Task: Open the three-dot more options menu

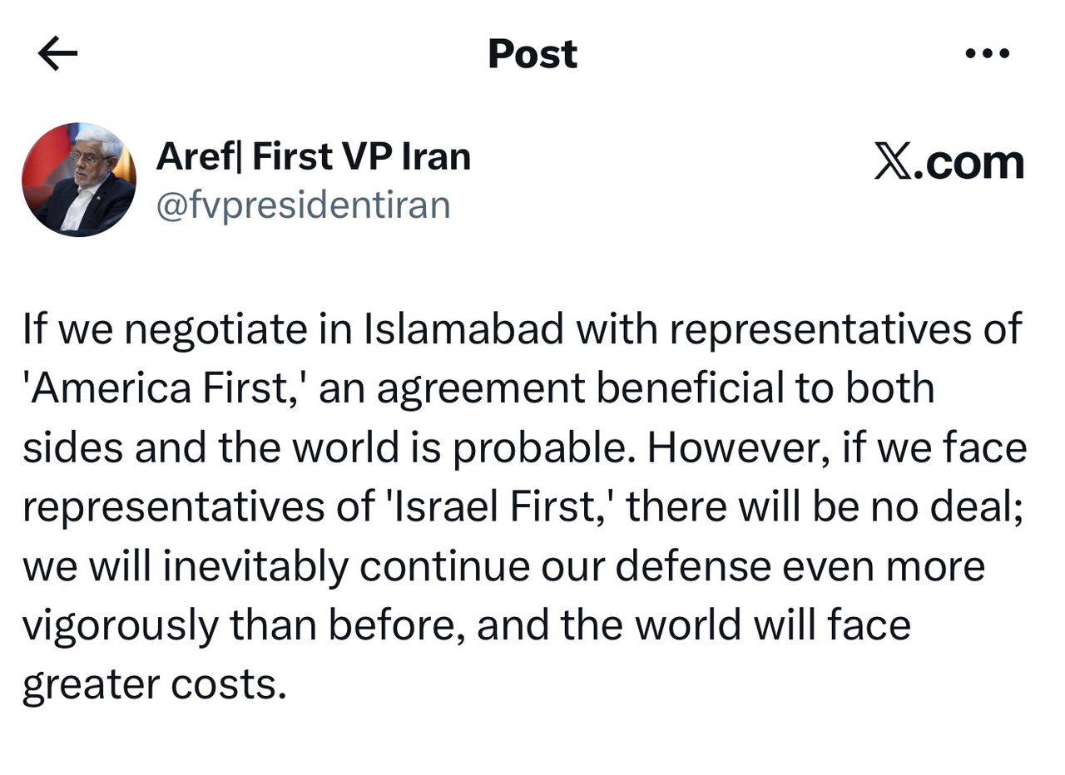Action: tap(988, 54)
